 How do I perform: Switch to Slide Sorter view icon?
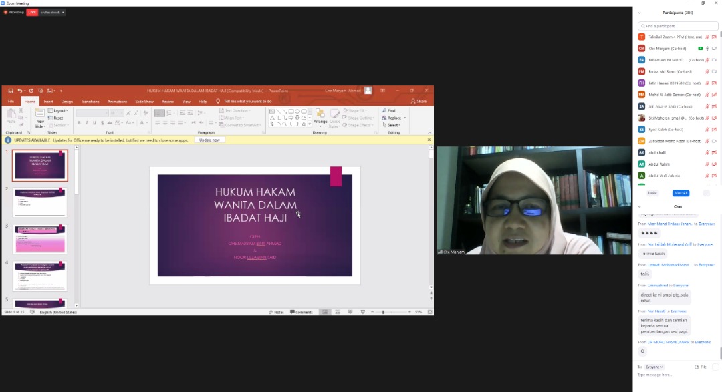[337, 312]
